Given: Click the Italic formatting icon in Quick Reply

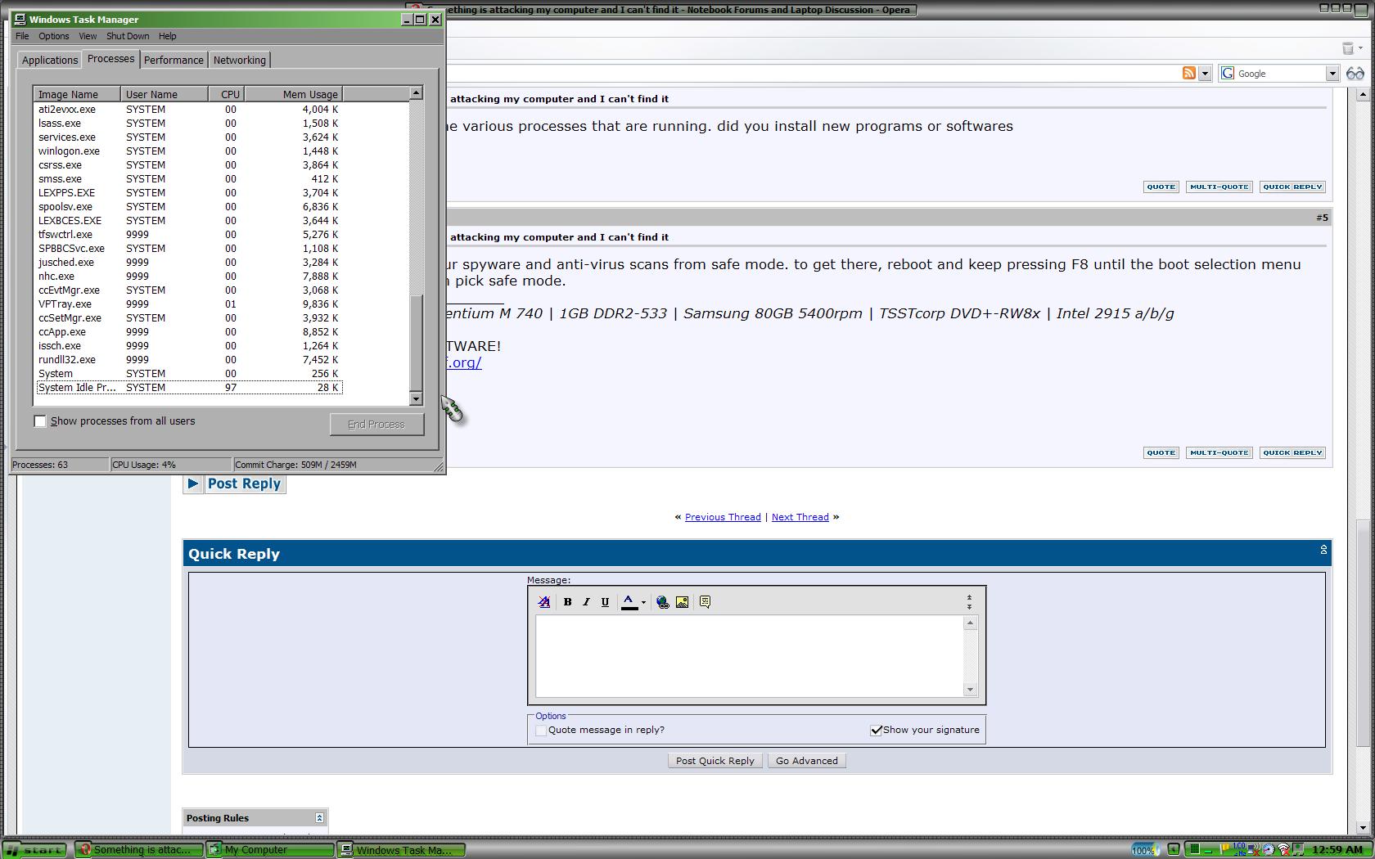Looking at the screenshot, I should pyautogui.click(x=586, y=602).
